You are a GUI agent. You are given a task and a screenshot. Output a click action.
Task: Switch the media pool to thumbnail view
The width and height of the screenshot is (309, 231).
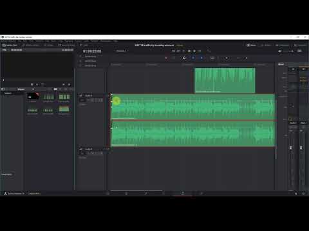tap(55, 89)
